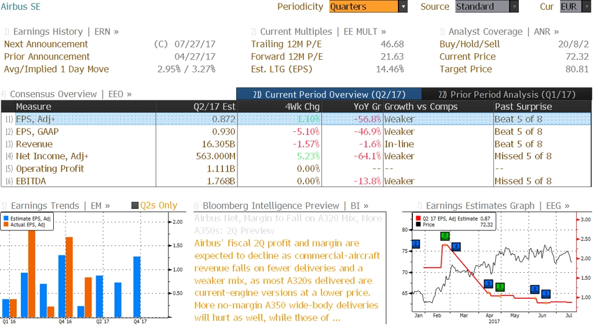Select the Revenue measure row
Image resolution: width=593 pixels, height=326 pixels.
[296, 144]
